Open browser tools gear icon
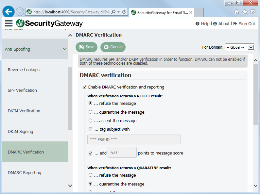Screen dimensions: 260x194 pos(253,12)
